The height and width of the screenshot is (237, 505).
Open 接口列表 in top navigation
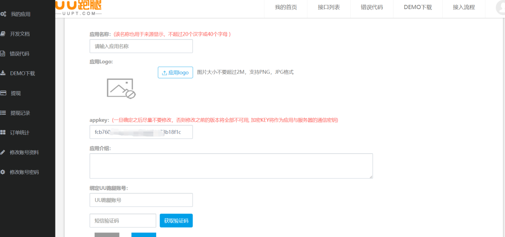[x=329, y=7]
